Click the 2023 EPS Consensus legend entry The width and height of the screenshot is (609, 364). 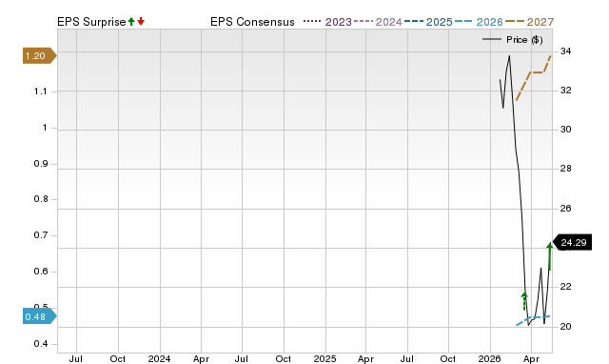pyautogui.click(x=327, y=22)
